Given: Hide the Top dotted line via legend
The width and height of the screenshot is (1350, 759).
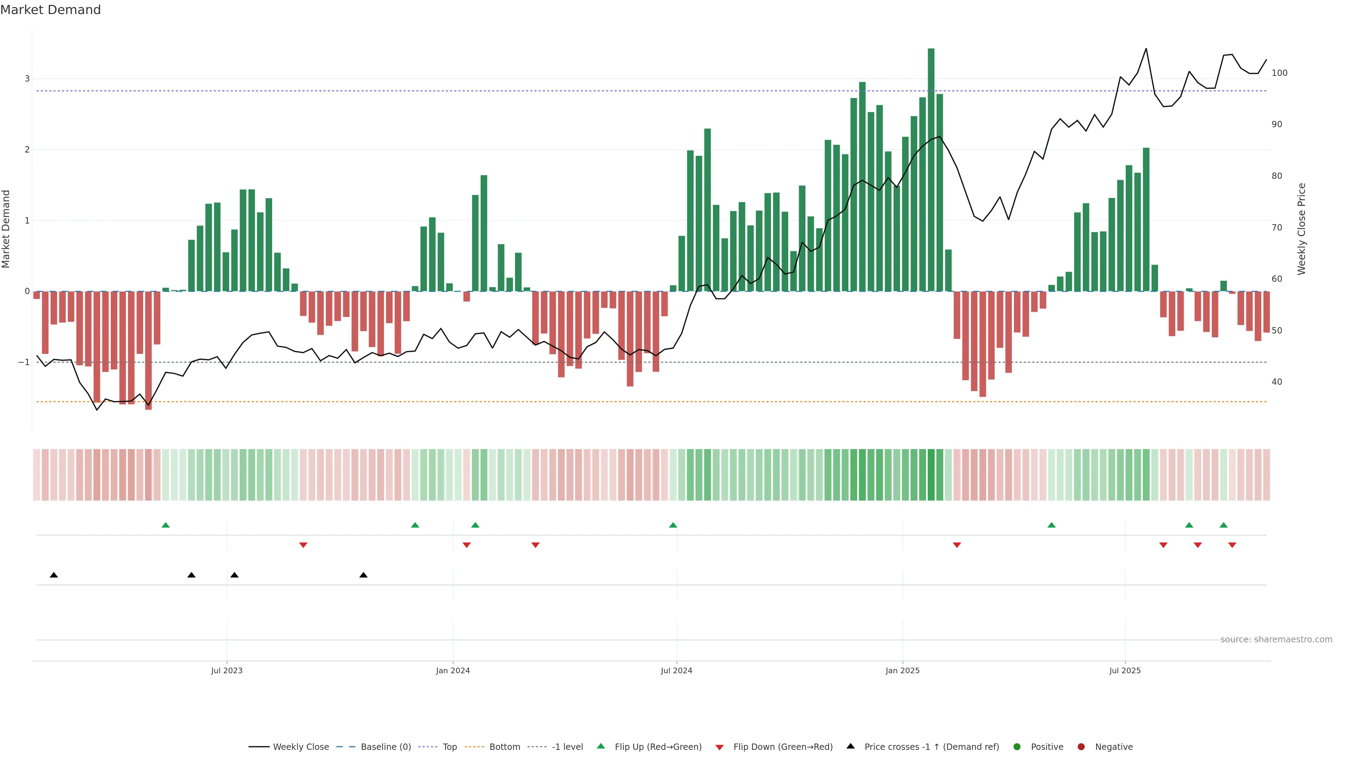Looking at the screenshot, I should click(449, 747).
